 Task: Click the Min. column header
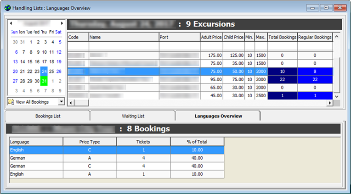[249, 37]
